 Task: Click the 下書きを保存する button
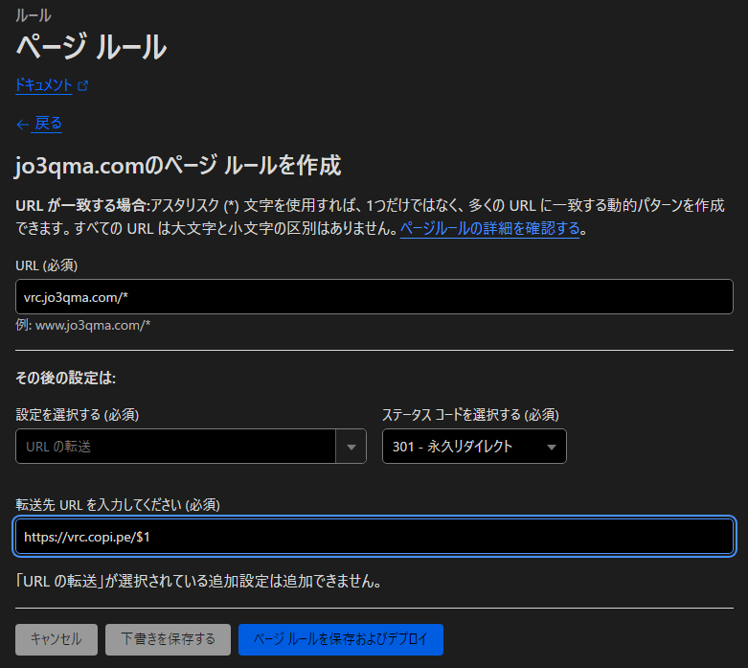(168, 639)
